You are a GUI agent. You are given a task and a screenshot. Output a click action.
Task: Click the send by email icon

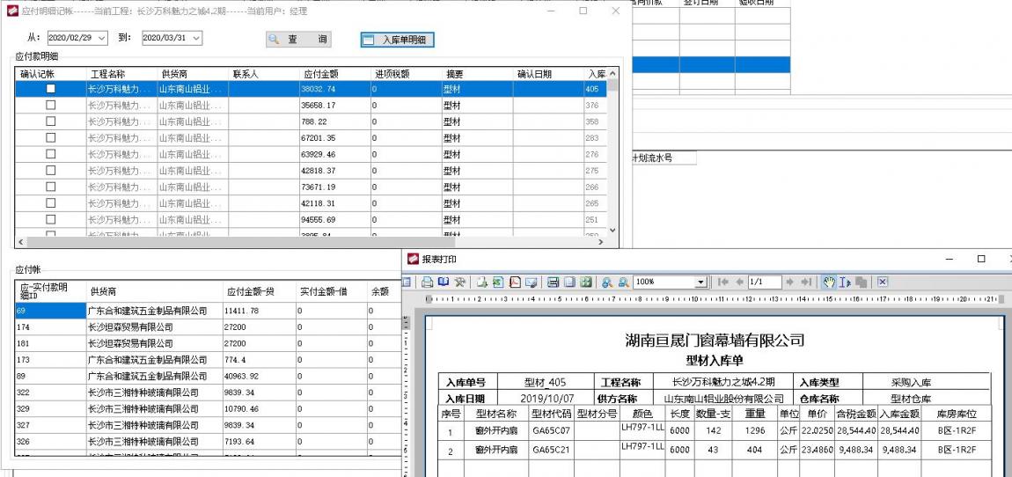click(532, 283)
